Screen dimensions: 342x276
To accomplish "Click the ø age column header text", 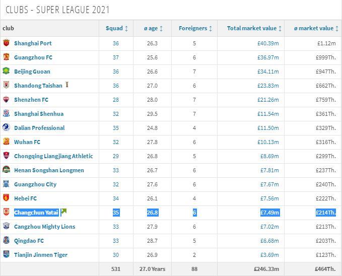I will (151, 28).
